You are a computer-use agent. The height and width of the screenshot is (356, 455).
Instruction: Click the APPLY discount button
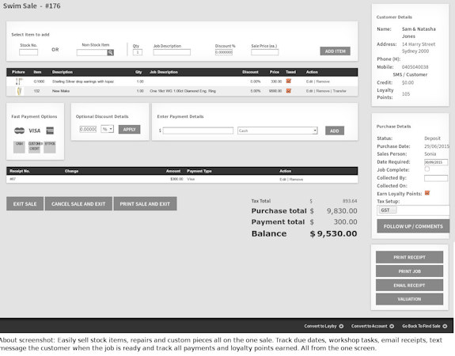[x=130, y=130]
